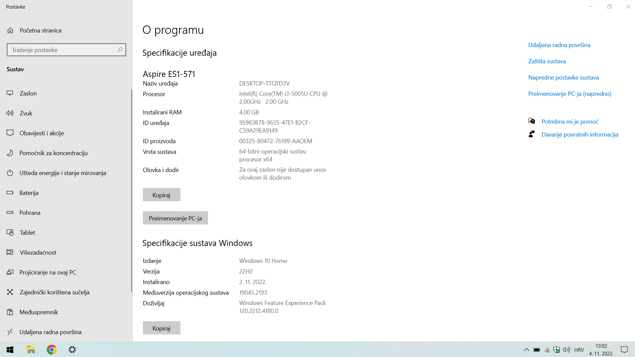Copy the Windows specifications with lower Kopiraj
Screen dimensions: 635x357
161,328
